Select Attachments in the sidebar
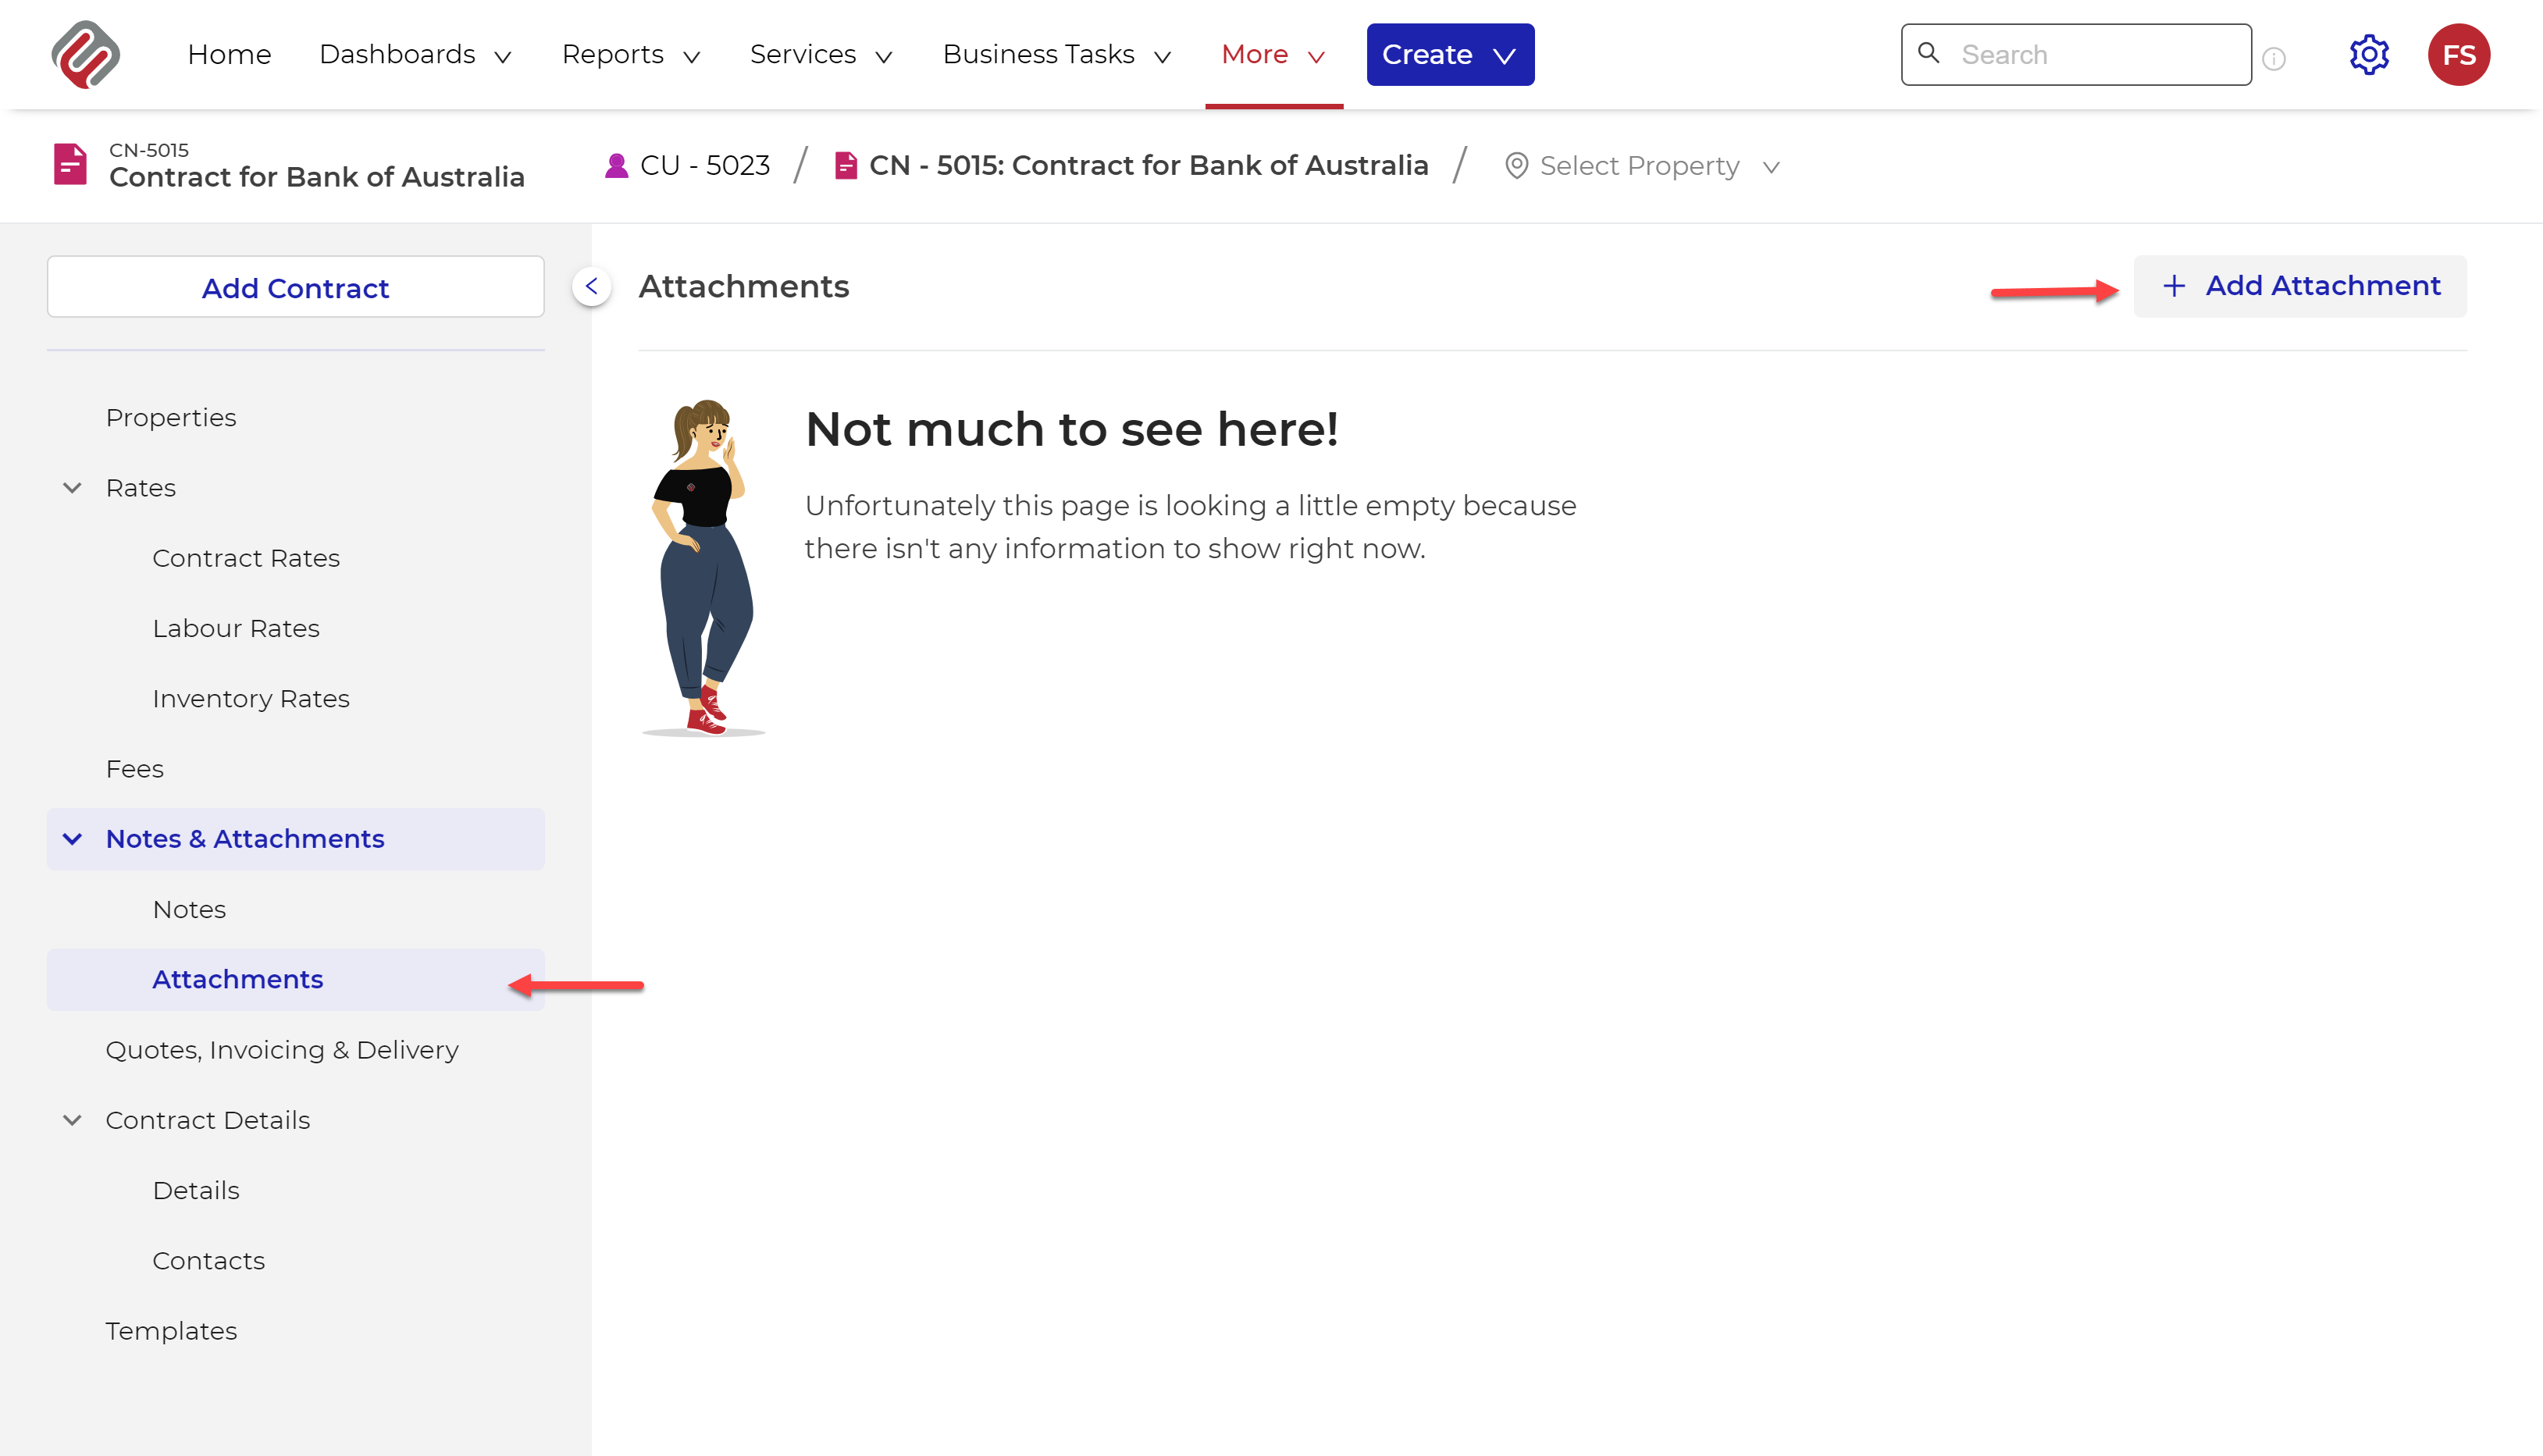This screenshot has height=1456, width=2543. click(x=295, y=980)
